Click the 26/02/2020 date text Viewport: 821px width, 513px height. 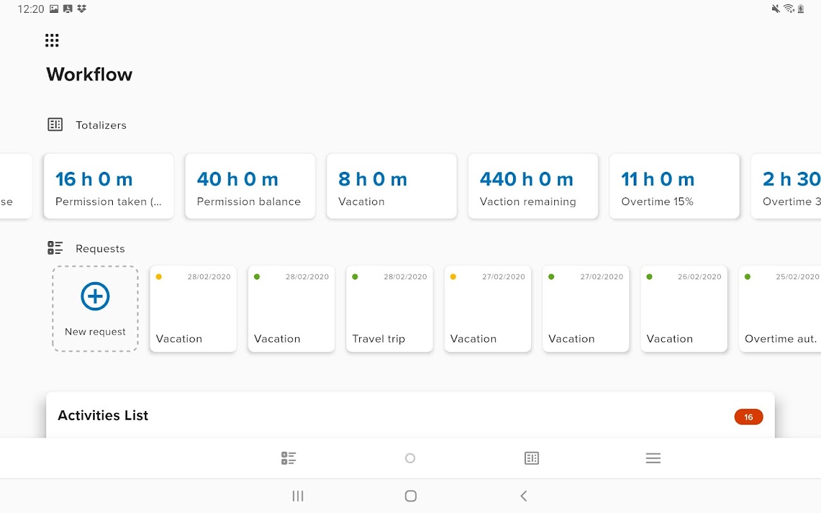click(700, 277)
